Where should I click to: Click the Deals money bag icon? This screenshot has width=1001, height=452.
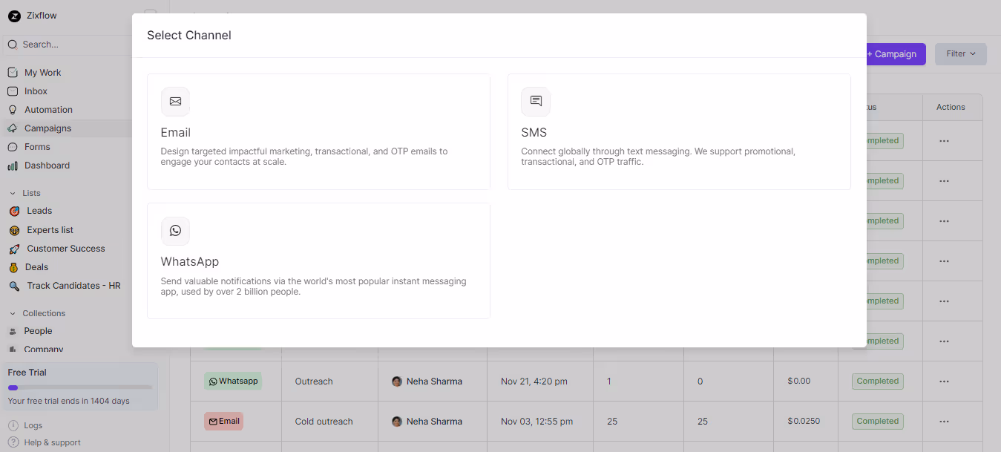click(x=14, y=267)
